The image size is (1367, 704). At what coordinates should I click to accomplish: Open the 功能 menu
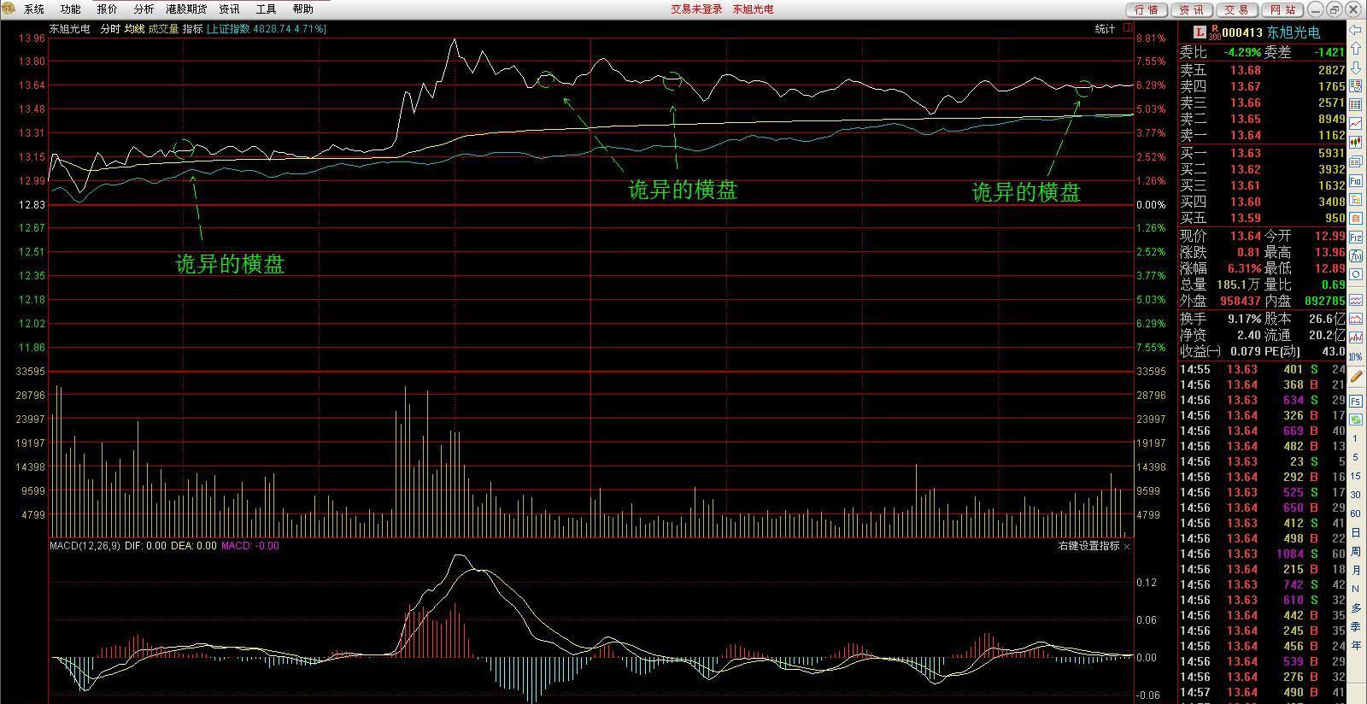pos(70,9)
